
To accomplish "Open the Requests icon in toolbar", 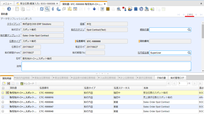I will point(130,9).
